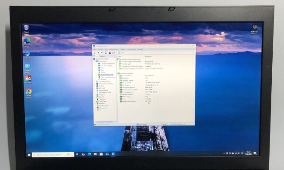Open the Recycle Bin desktop icon

[27, 29]
